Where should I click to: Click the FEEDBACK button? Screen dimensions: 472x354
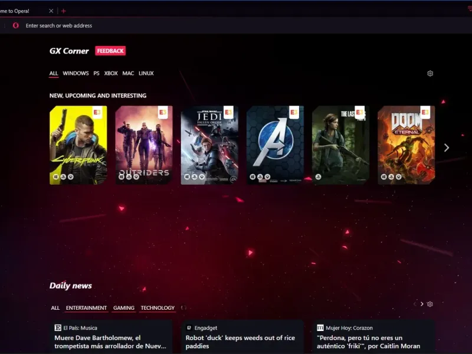[110, 51]
